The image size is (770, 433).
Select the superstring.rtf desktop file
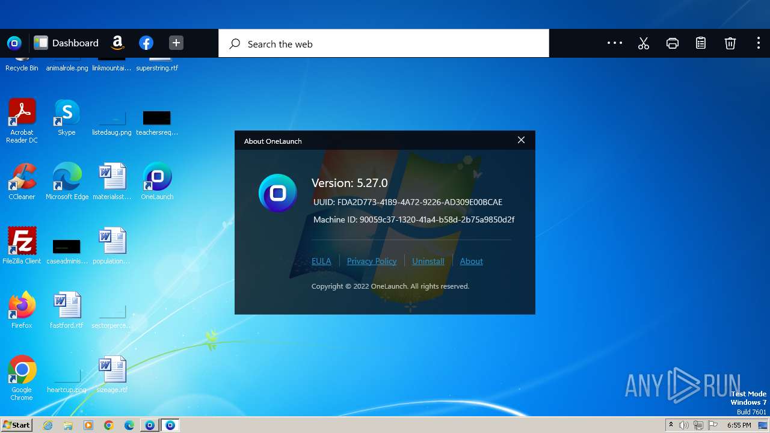(157, 64)
